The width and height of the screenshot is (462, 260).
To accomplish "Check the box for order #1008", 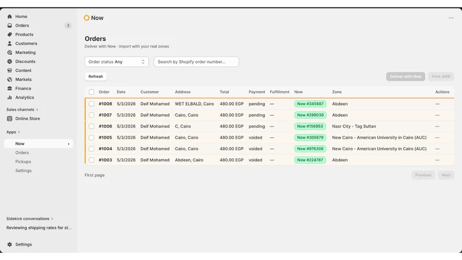I will point(91,104).
